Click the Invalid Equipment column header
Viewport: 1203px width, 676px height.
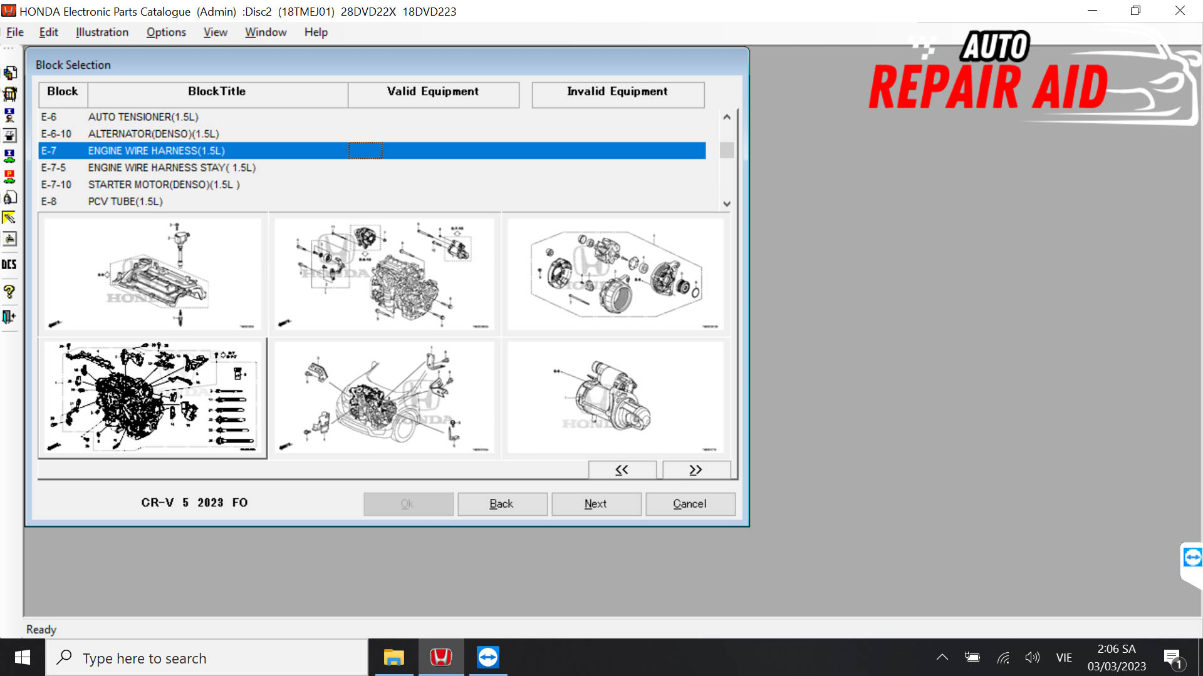(x=618, y=95)
